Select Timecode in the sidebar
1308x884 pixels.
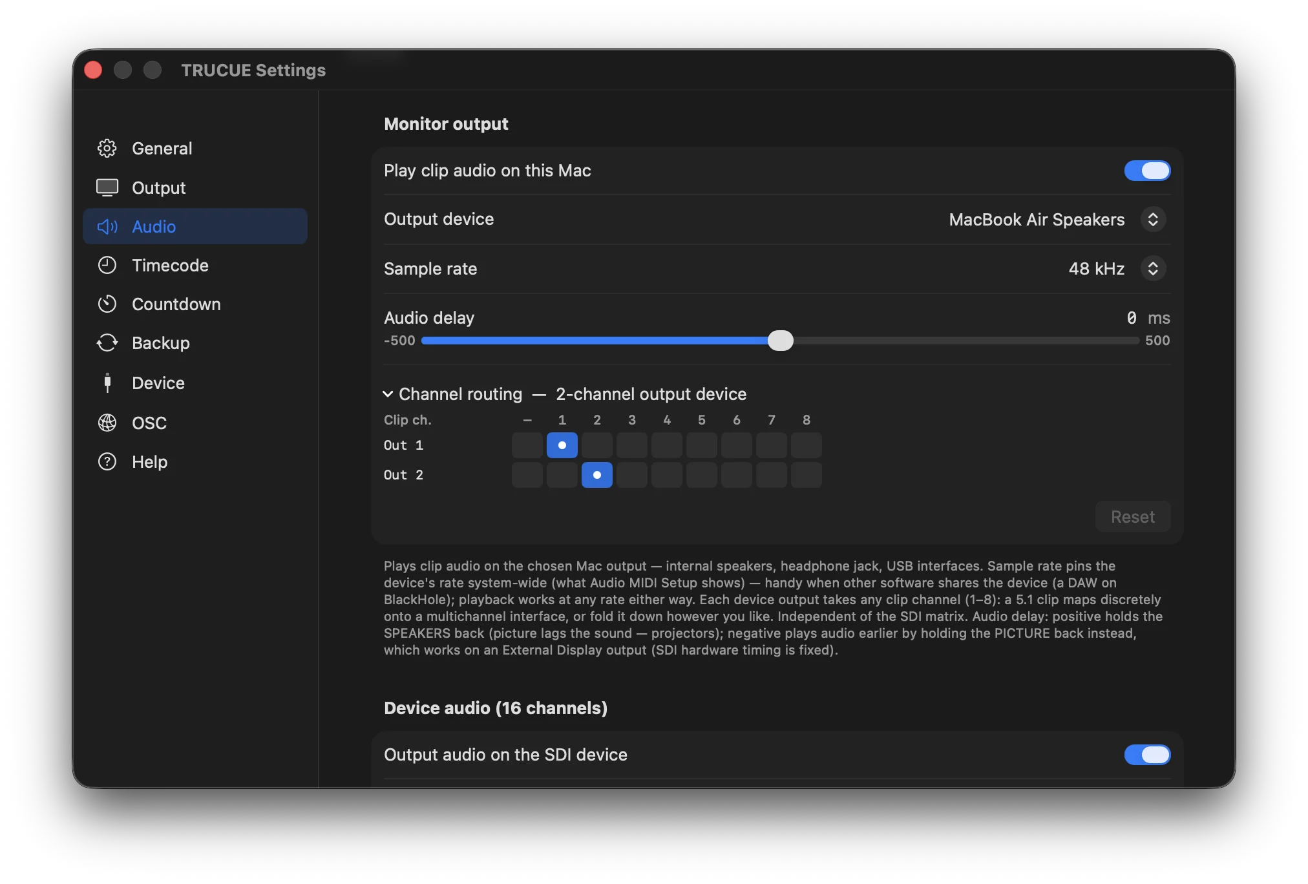point(195,266)
